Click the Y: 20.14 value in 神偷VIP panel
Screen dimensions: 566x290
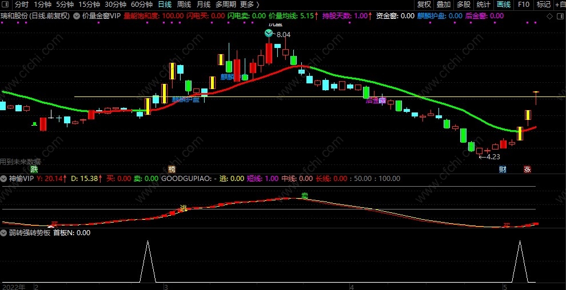point(53,178)
